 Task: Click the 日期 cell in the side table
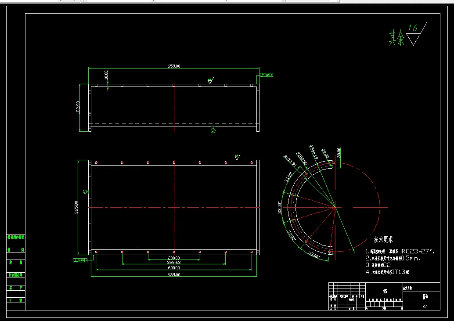point(16,300)
